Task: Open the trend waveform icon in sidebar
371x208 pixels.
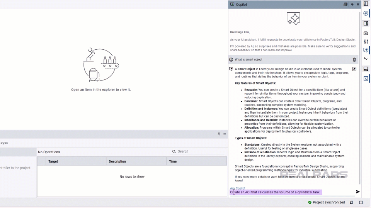Action: 366,59
